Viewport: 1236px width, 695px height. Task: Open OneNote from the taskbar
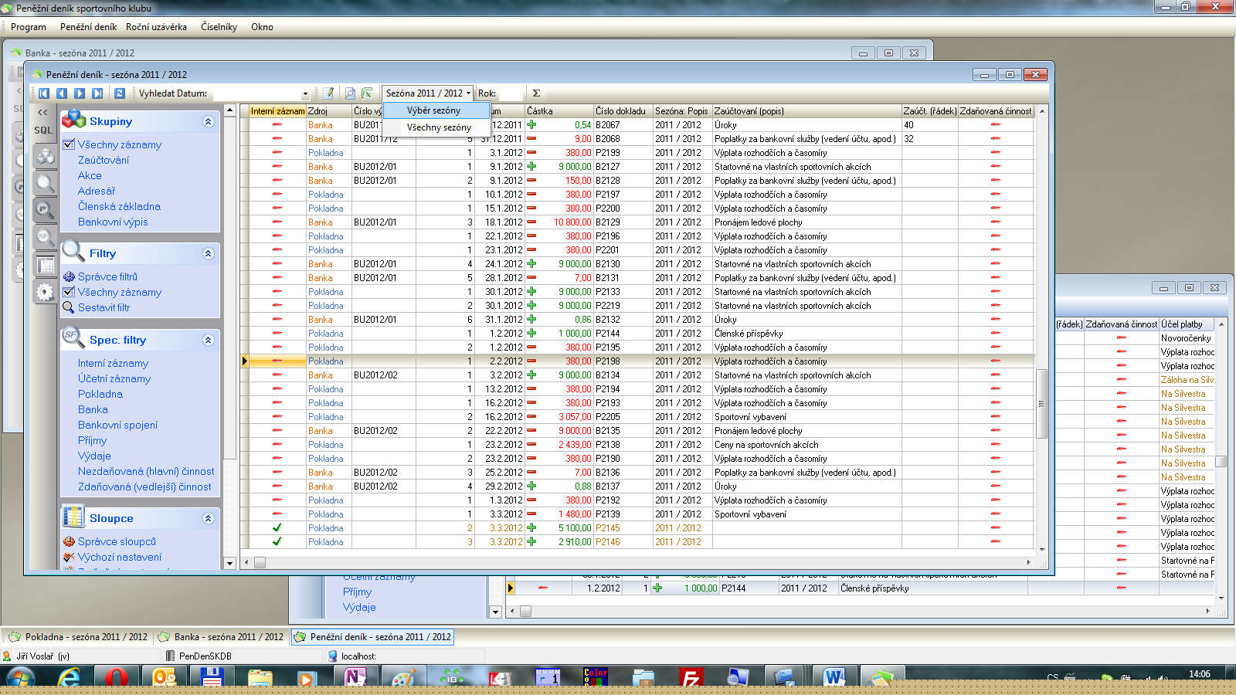click(355, 677)
